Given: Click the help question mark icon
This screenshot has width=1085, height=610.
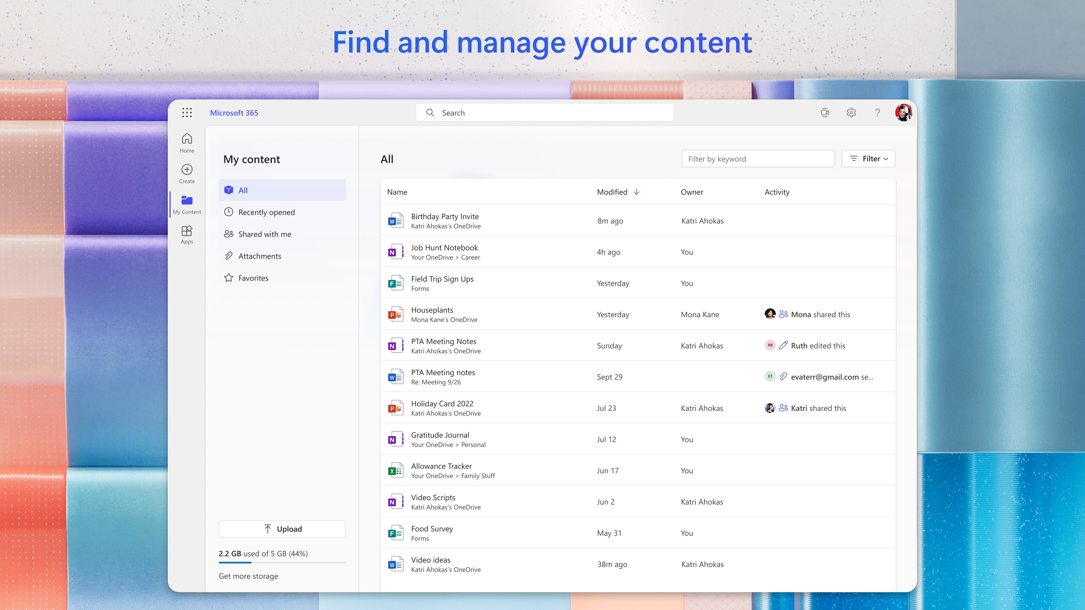Looking at the screenshot, I should click(877, 112).
